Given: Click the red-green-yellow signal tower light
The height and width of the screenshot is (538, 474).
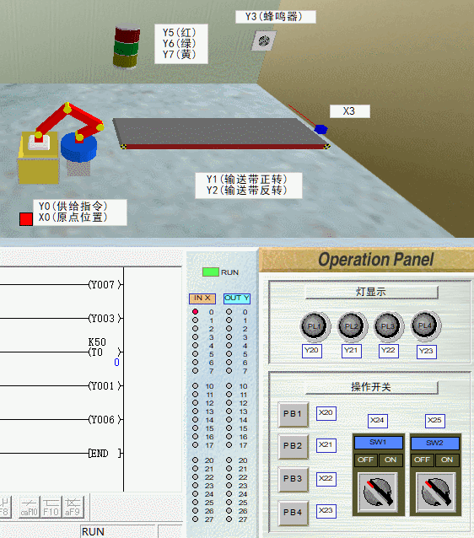Looking at the screenshot, I should click(x=127, y=46).
